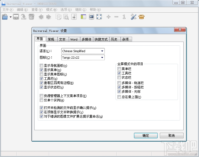Image resolution: width=199 pixels, height=157 pixels.
Task: Toggle the navigation panel toolbar icon
Action: click(x=83, y=17)
